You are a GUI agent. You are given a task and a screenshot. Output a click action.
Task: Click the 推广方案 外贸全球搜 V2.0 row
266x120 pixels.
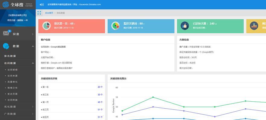click(195, 47)
